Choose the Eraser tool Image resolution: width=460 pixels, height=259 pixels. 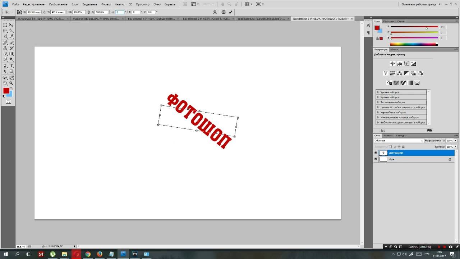5,54
